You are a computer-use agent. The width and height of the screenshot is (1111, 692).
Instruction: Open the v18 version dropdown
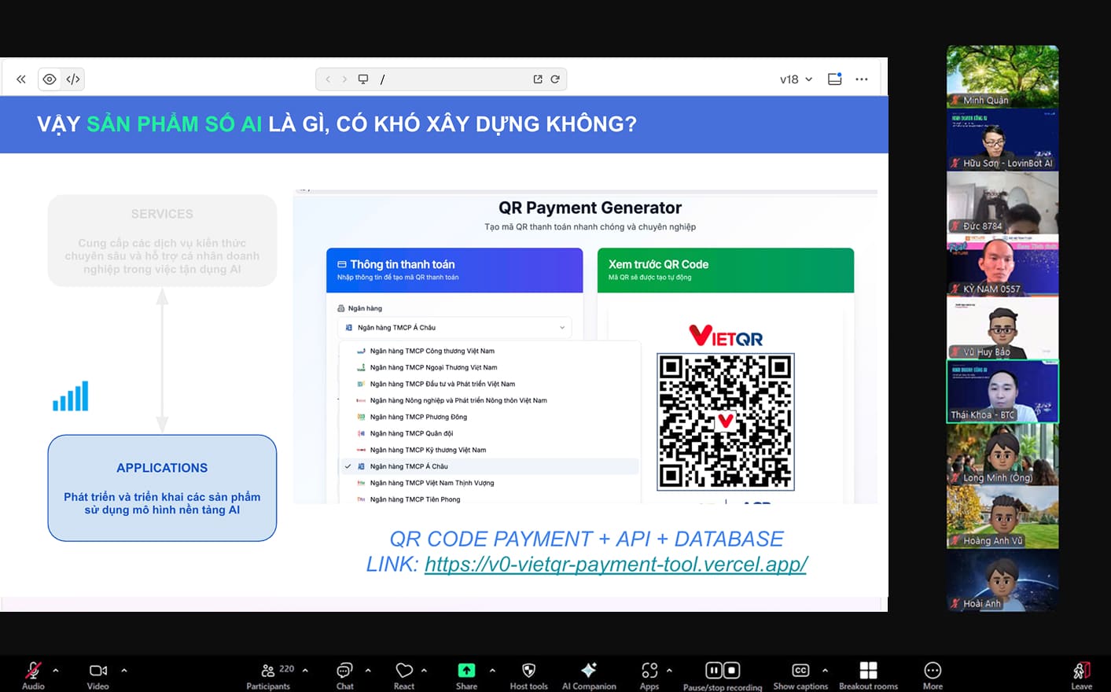point(796,79)
